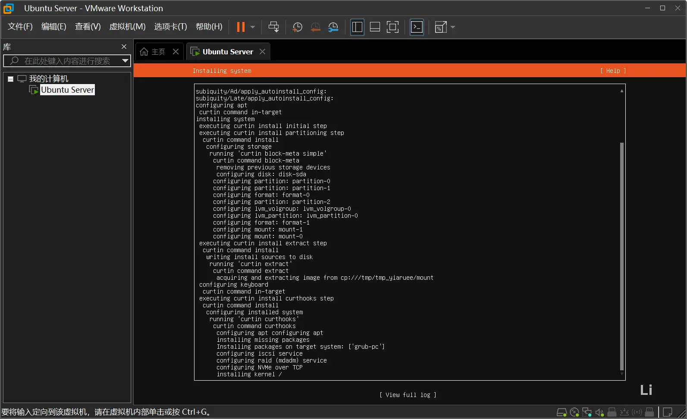Open the console view icon

[x=417, y=27]
